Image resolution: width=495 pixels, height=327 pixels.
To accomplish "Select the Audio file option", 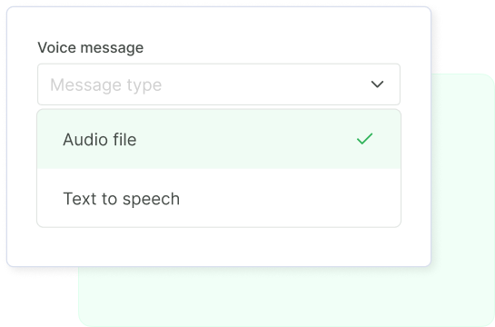I will [x=219, y=139].
